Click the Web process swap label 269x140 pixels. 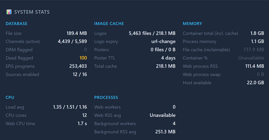point(202,74)
